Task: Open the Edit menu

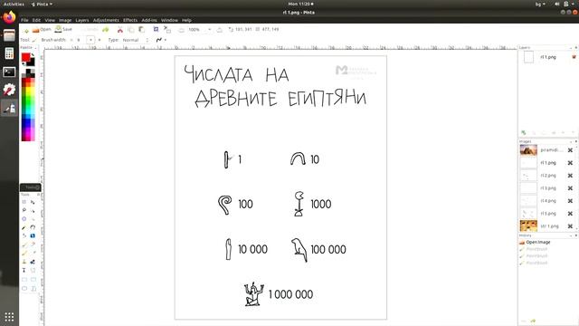Action: click(36, 20)
